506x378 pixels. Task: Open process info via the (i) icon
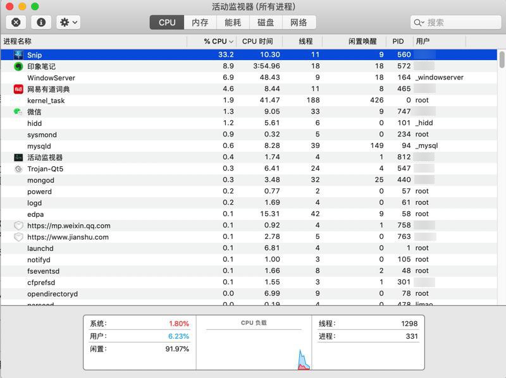click(x=41, y=22)
